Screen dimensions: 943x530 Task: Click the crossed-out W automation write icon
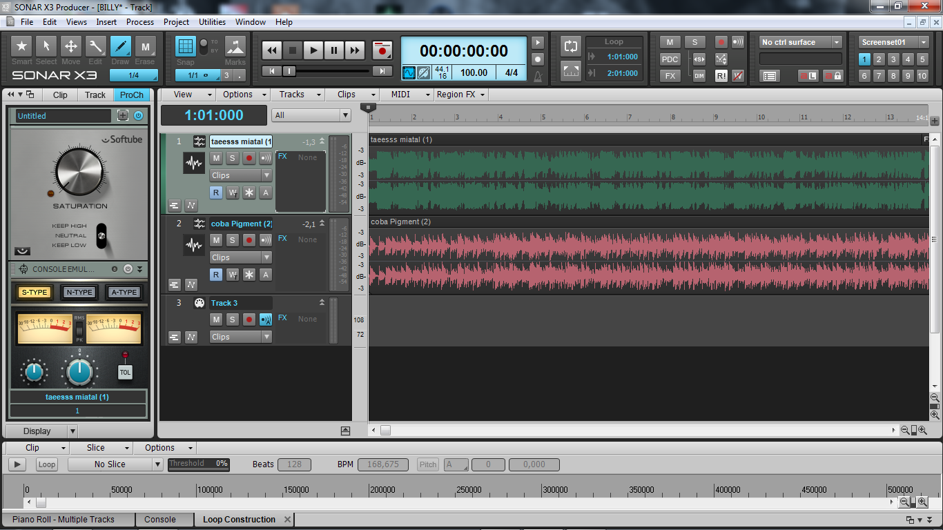(738, 76)
